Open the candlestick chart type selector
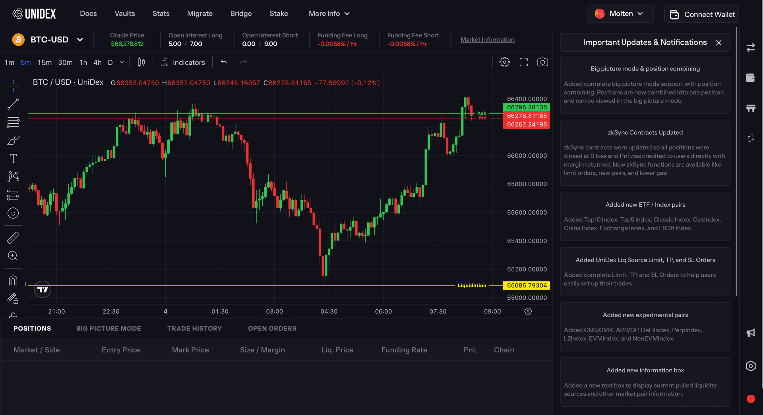Viewport: 763px width, 415px height. coord(141,62)
